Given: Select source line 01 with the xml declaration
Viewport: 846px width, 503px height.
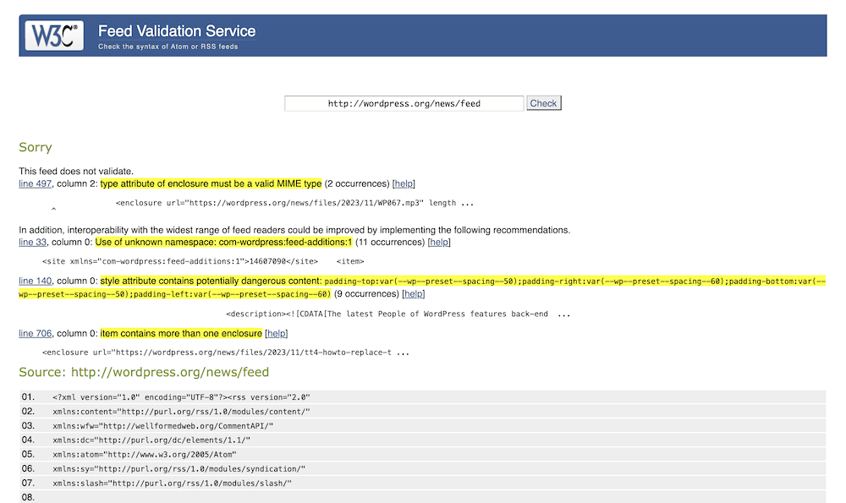Looking at the screenshot, I should pos(181,396).
